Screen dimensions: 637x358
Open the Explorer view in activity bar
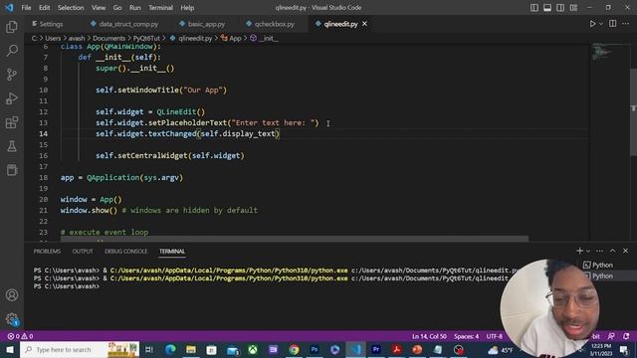tap(12, 27)
